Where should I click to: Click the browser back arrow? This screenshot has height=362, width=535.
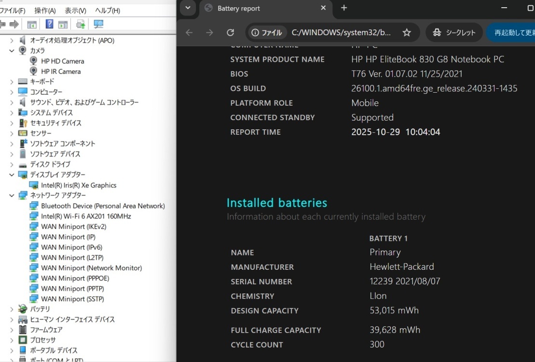tap(189, 32)
